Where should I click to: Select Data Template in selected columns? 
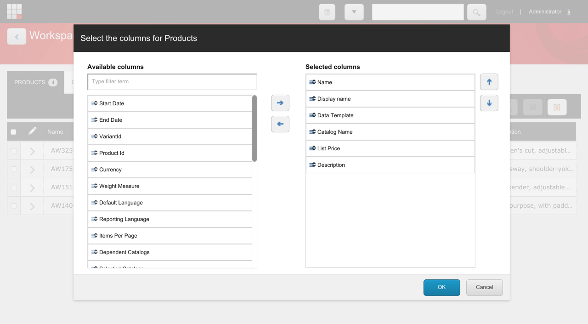(390, 115)
